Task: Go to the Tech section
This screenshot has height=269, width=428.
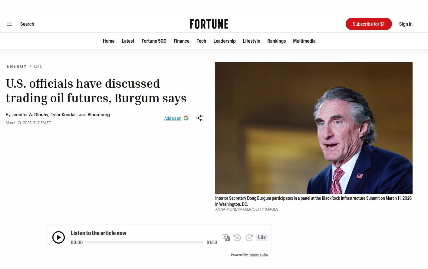Action: (x=201, y=41)
